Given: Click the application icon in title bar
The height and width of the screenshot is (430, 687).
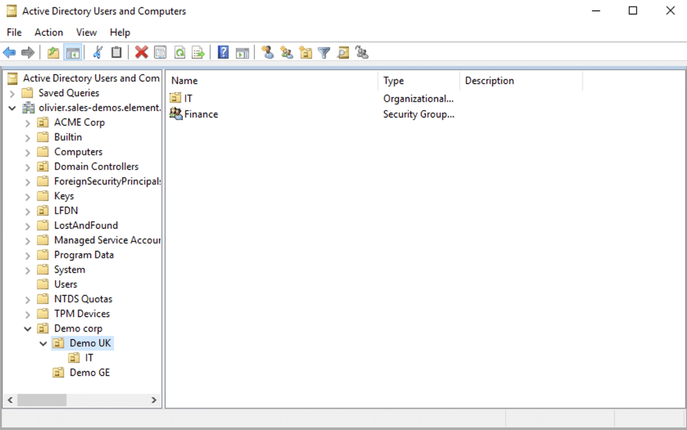Looking at the screenshot, I should coord(11,11).
